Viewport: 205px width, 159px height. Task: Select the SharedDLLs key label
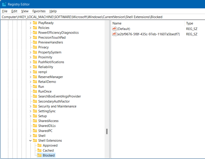(47, 126)
